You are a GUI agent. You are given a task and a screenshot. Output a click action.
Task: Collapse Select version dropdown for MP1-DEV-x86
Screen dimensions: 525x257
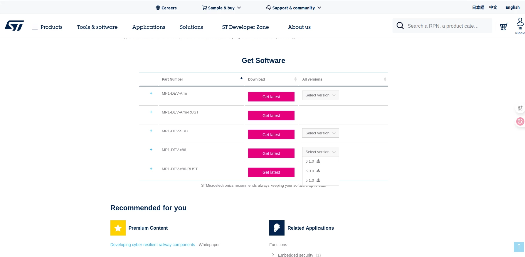(321, 152)
